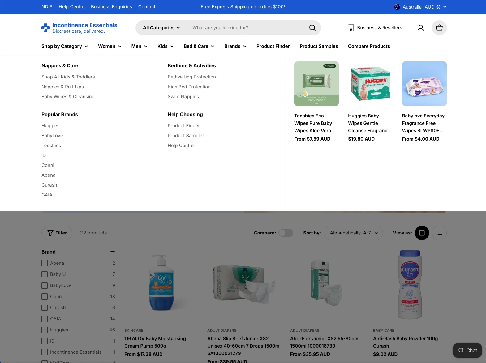Click the Incontinence Essentials logo
This screenshot has width=486, height=363.
tap(80, 28)
